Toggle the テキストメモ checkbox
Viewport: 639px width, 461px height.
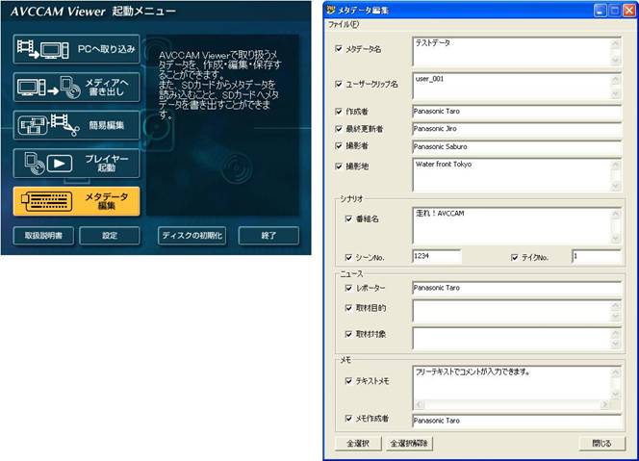[x=348, y=381]
